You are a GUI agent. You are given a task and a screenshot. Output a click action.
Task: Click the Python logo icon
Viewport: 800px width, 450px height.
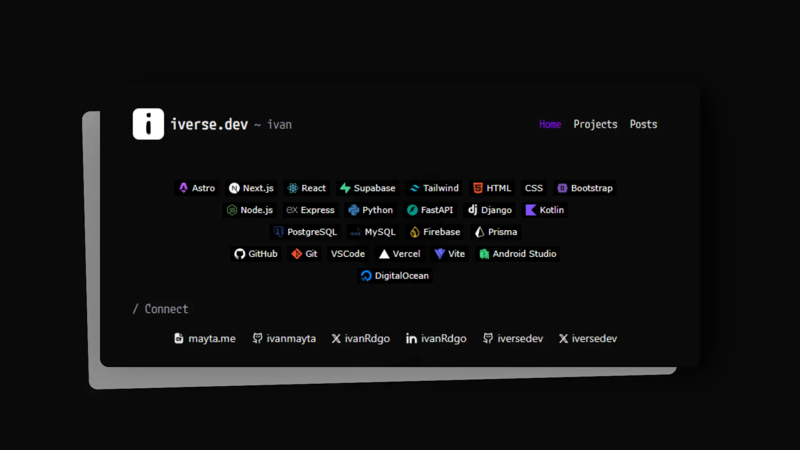[x=353, y=210]
